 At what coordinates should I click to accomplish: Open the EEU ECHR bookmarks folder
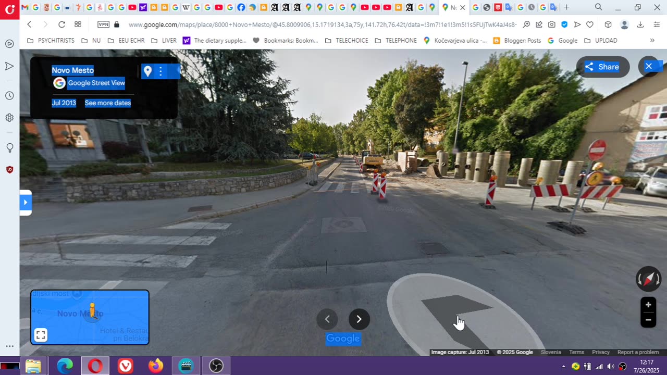(126, 40)
